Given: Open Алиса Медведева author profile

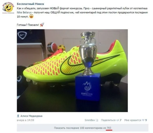Looking at the screenshot, I should click(31, 116).
